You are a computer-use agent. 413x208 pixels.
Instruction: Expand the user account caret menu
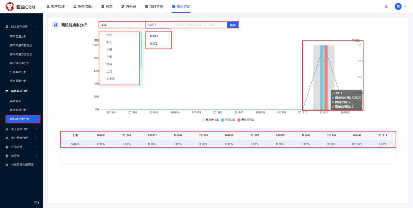click(x=405, y=7)
